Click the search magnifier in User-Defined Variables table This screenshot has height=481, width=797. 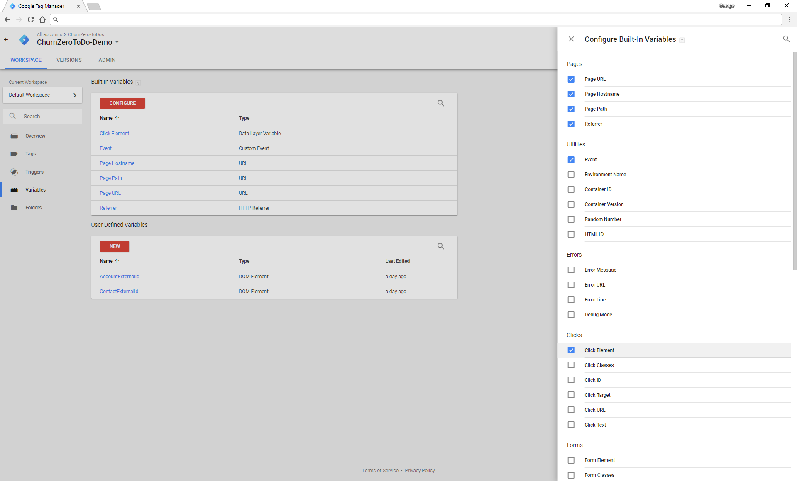click(x=441, y=246)
